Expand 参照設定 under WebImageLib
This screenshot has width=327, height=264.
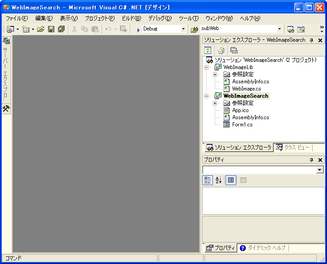point(215,74)
